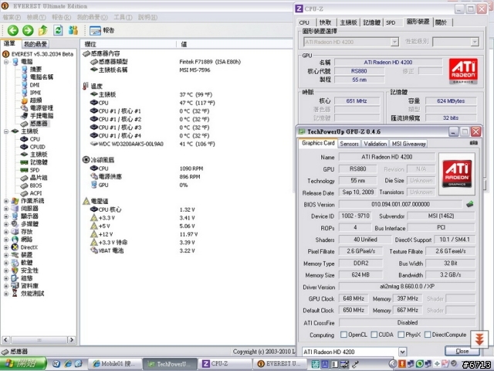494x371 pixels.
Task: Click the Internet Explorer quick launch icon
Action: (68, 364)
